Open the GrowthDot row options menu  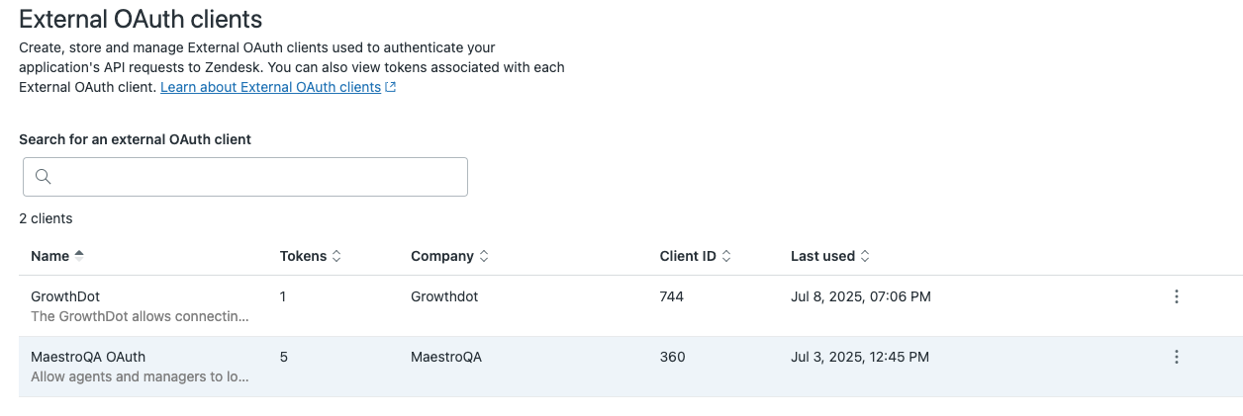click(1176, 296)
